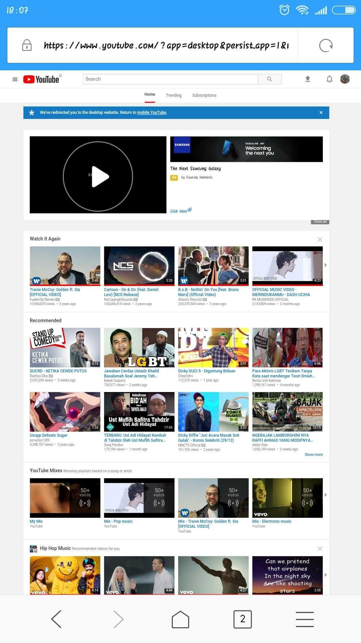Open the MNCTV Official channel name
This screenshot has height=643, width=361.
click(189, 445)
